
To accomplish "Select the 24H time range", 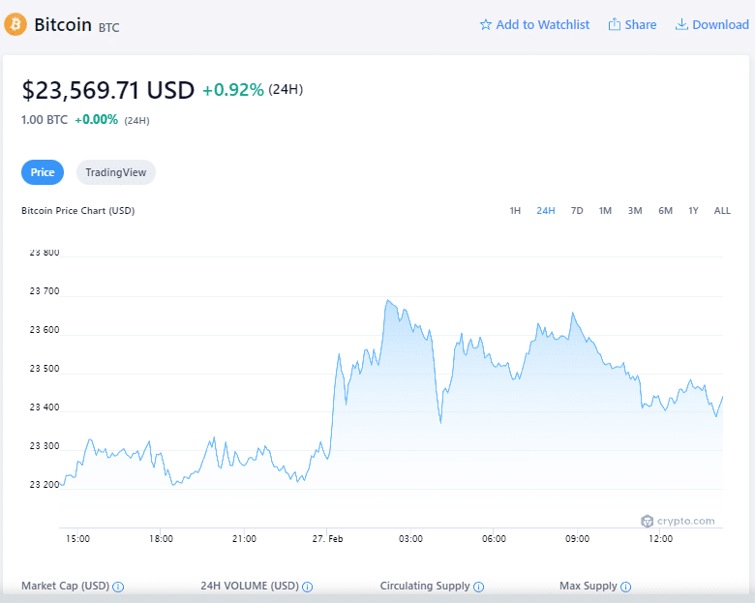I will (546, 210).
